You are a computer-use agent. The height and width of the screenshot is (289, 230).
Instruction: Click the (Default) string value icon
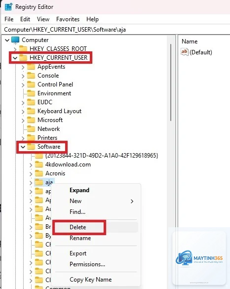tap(185, 52)
